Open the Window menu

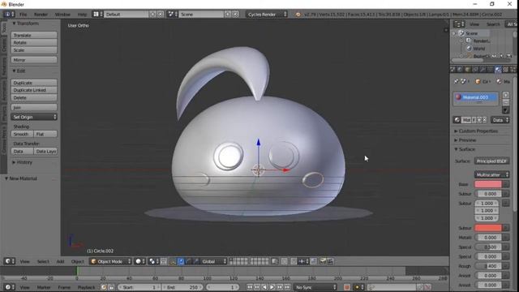pyautogui.click(x=62, y=15)
